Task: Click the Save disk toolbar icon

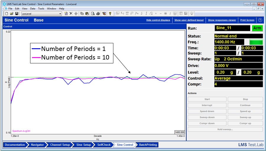Action: pyautogui.click(x=17, y=14)
